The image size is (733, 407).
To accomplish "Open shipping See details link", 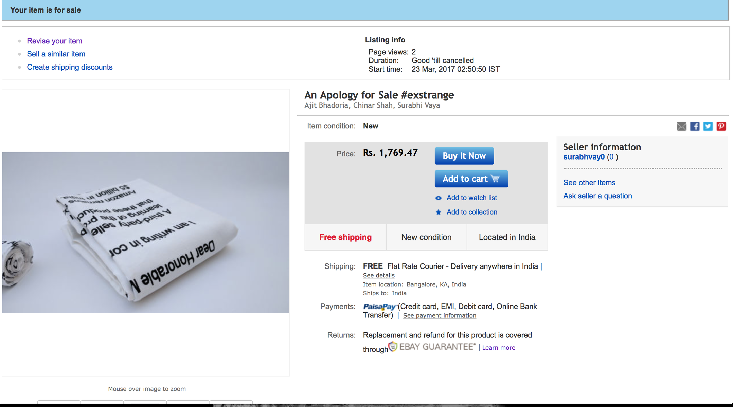I will pos(379,275).
